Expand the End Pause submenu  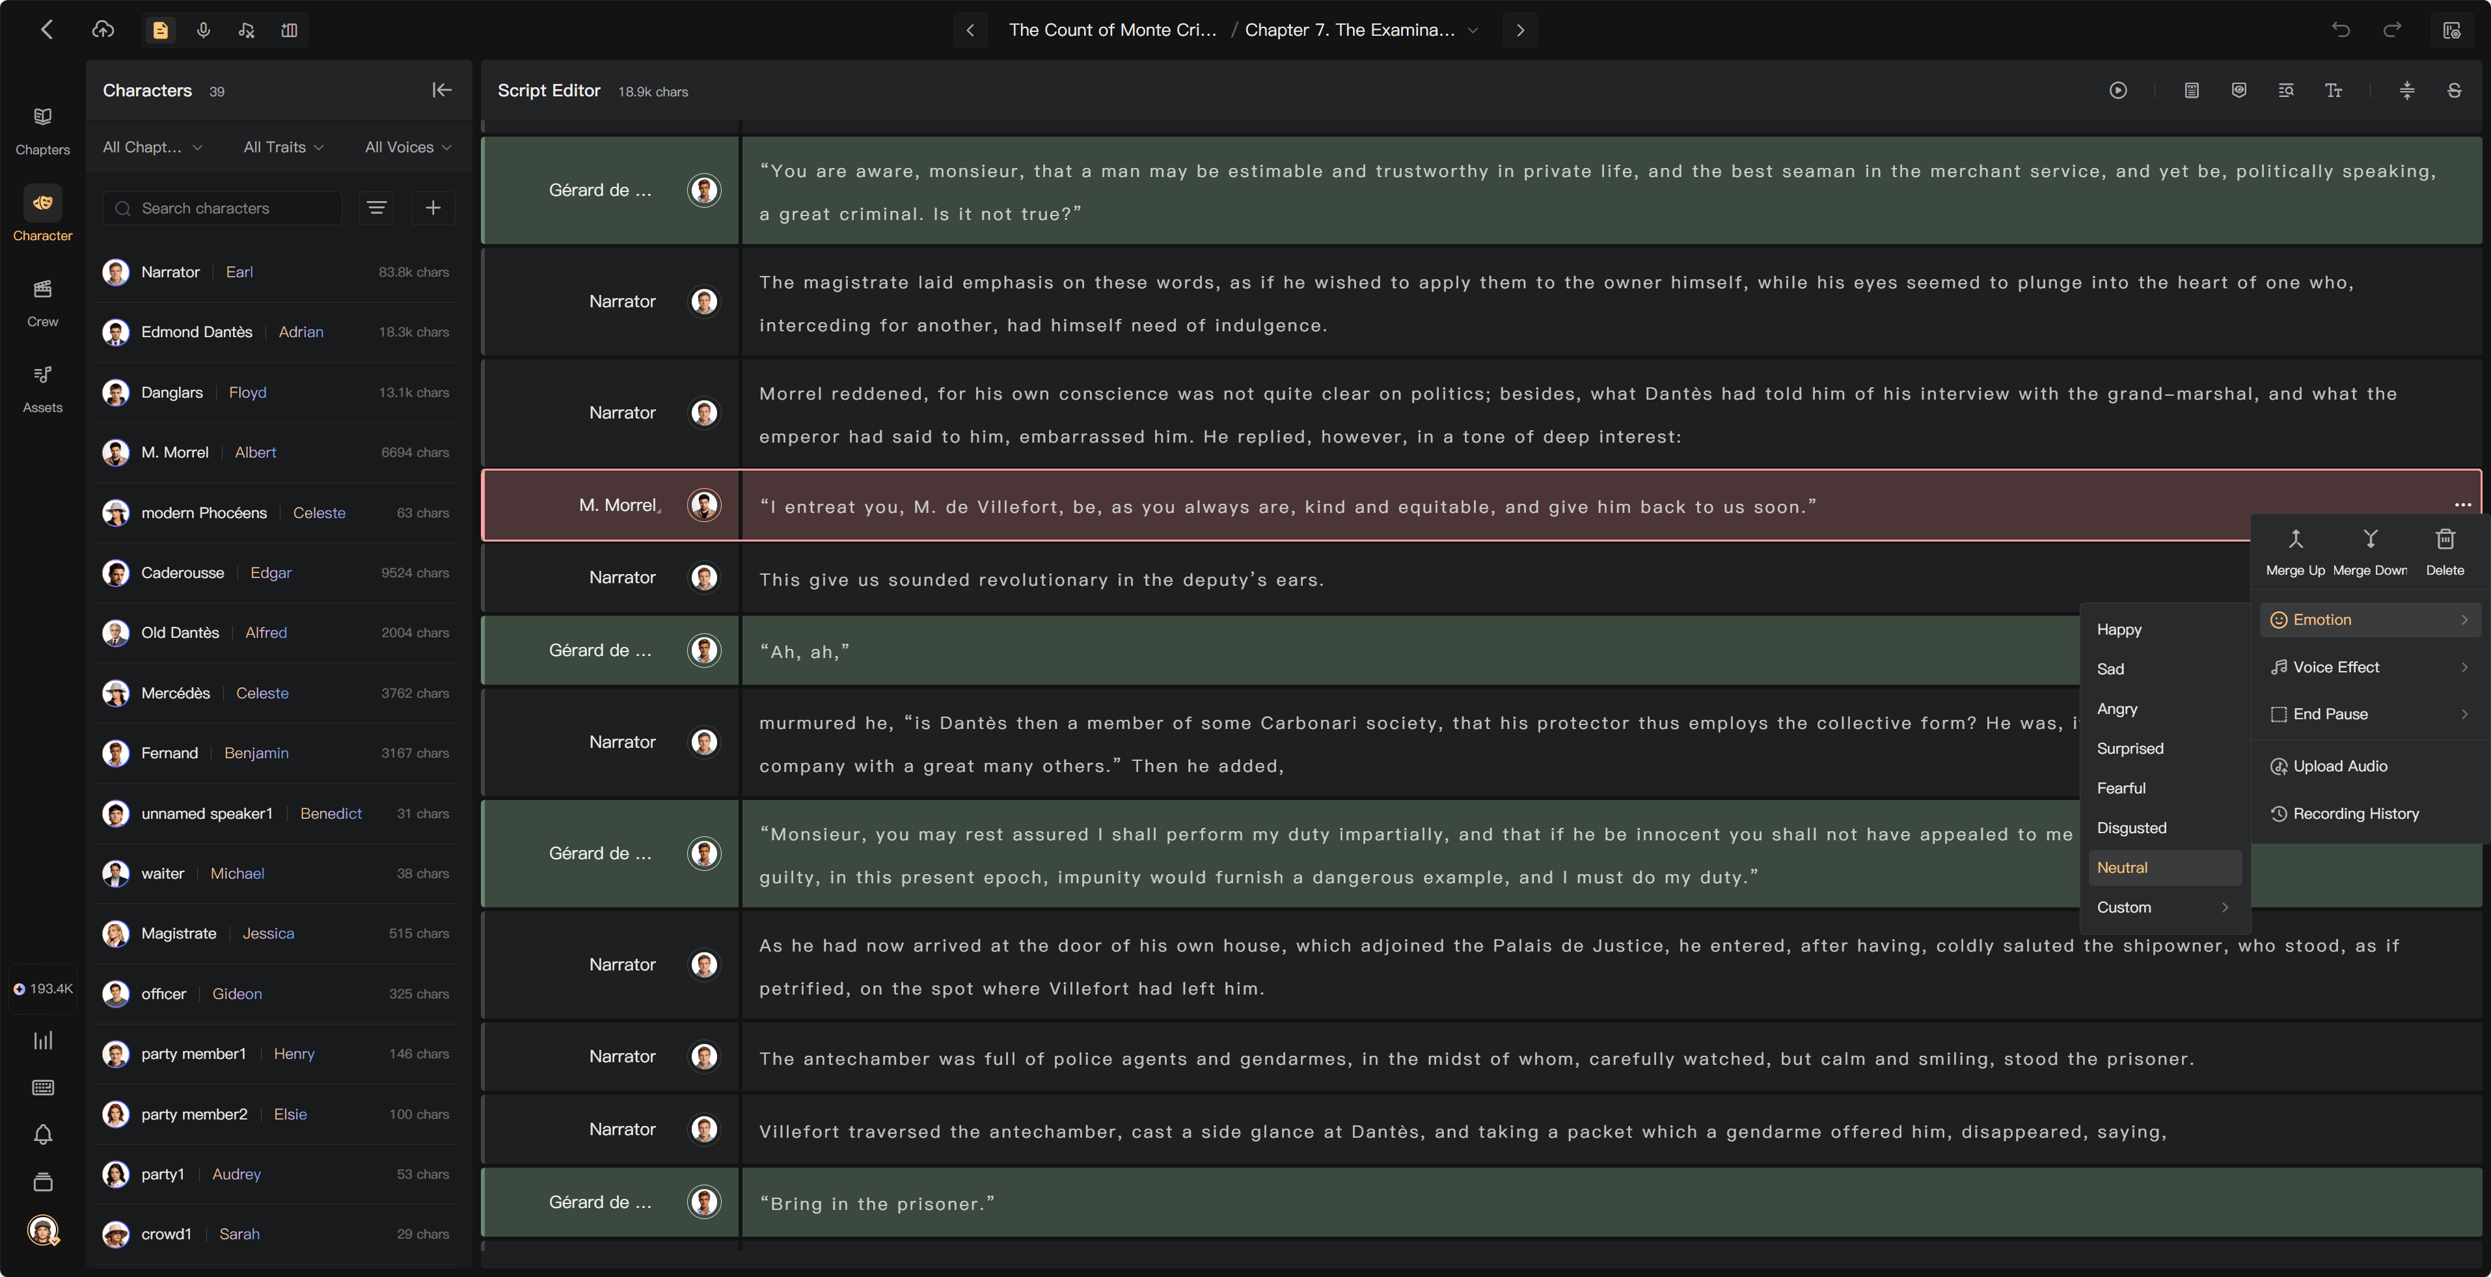(2369, 714)
